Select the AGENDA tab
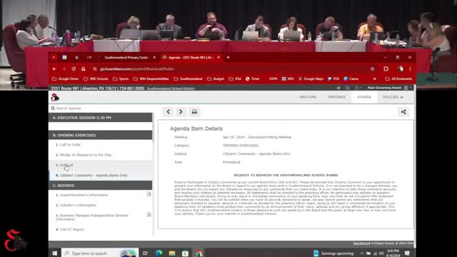Viewport: 457px width, 257px height. 364,97
